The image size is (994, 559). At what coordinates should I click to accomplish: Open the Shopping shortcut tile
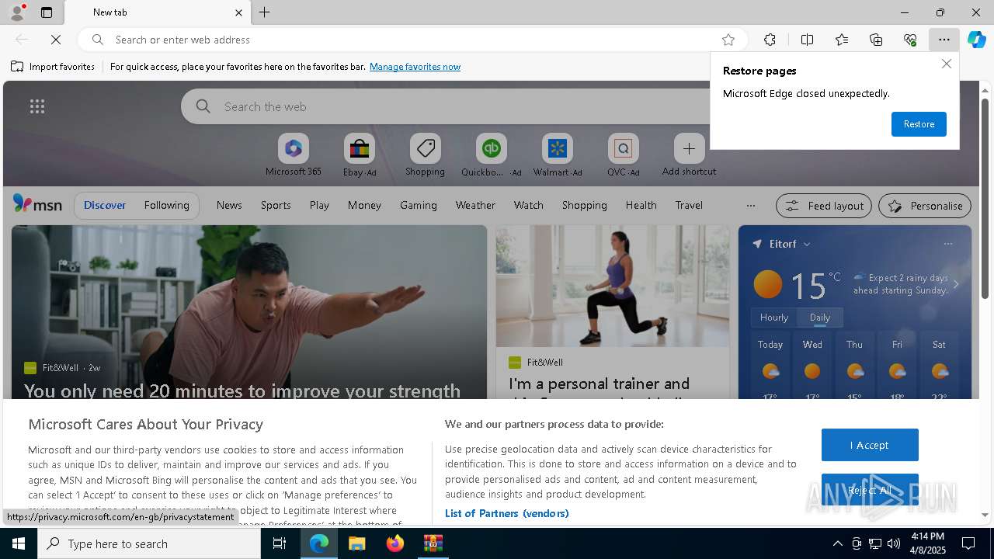(x=425, y=155)
